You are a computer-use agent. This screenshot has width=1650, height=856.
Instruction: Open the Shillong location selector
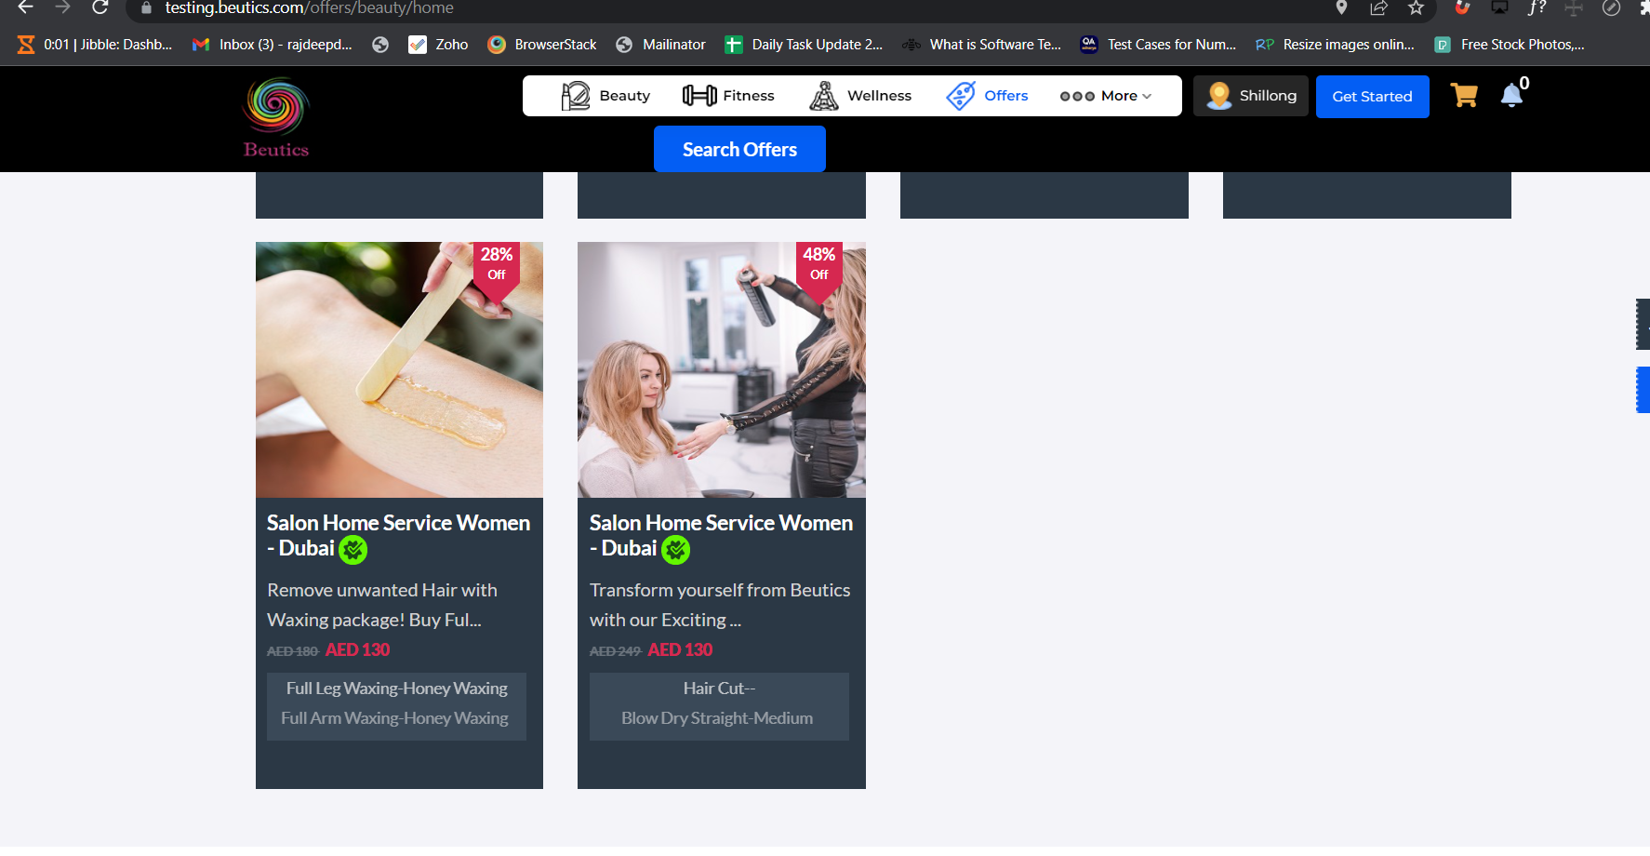[x=1251, y=96]
